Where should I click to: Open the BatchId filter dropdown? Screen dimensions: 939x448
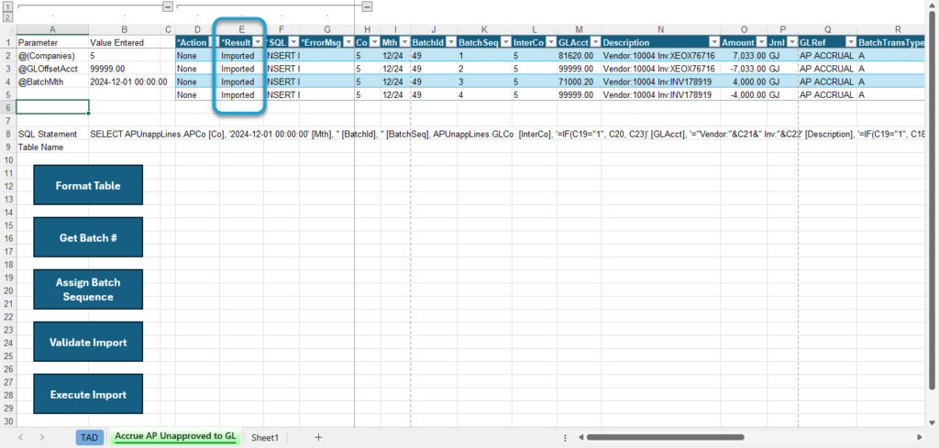click(451, 42)
